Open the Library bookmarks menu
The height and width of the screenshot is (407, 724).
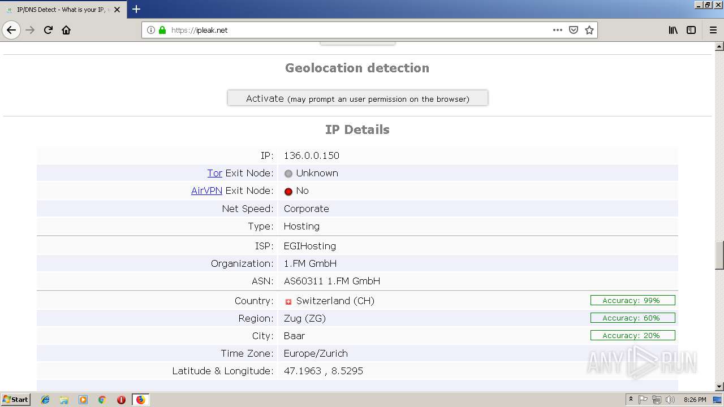click(x=673, y=30)
